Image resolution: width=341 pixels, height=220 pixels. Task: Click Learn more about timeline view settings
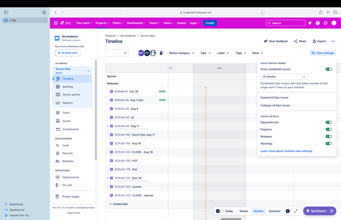click(x=286, y=151)
